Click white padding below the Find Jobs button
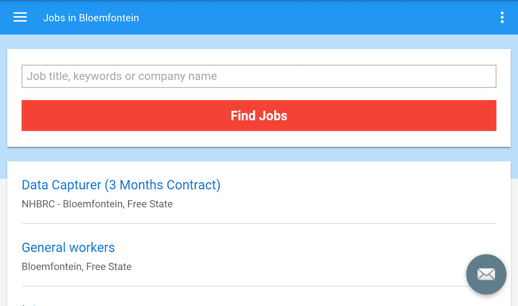The height and width of the screenshot is (306, 518). (259, 139)
